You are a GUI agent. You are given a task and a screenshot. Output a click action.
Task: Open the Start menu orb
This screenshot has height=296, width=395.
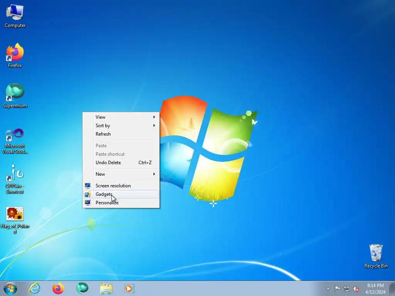[10, 288]
